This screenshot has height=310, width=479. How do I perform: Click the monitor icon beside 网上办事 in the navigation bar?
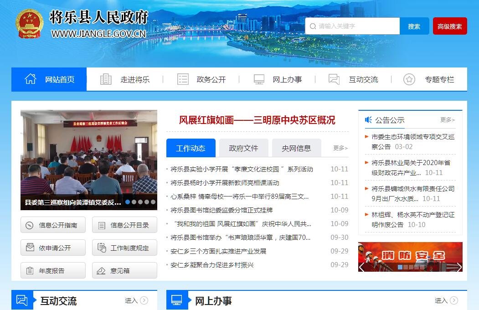tap(259, 79)
